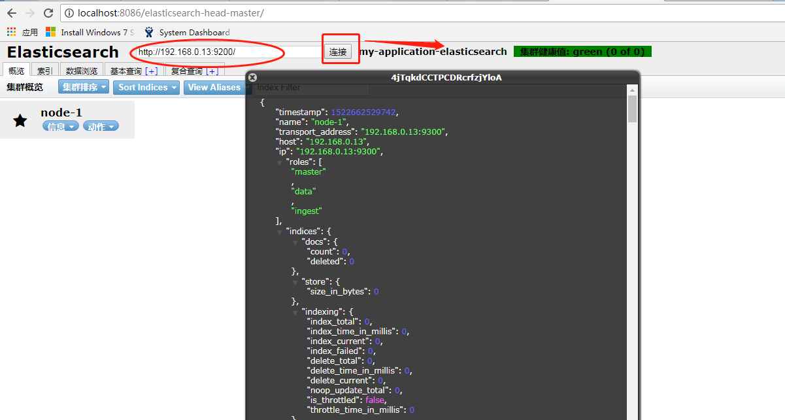The height and width of the screenshot is (420, 785).
Task: Collapse the "indexing" object
Action: [x=295, y=312]
